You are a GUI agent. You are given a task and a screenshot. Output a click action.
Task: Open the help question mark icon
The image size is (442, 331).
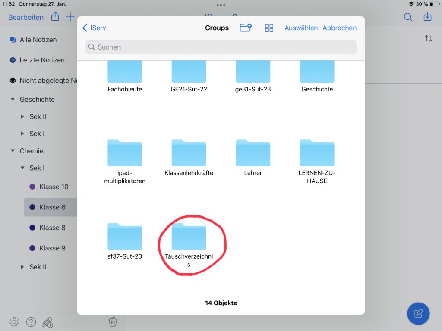pos(31,322)
